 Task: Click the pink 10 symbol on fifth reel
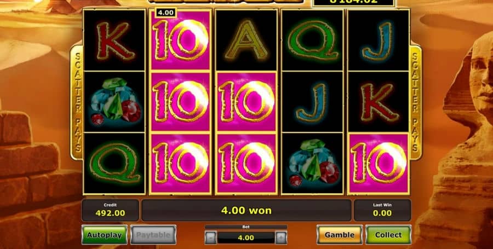point(378,163)
